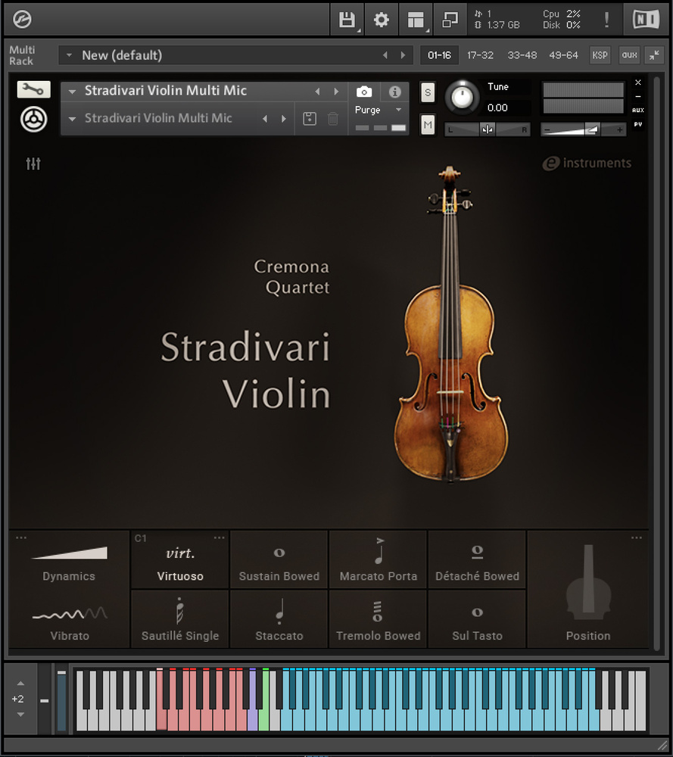The height and width of the screenshot is (757, 673).
Task: Select the Staccato articulation
Action: coord(279,620)
